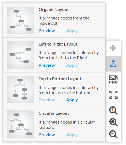Preview the Organic Layout
The width and height of the screenshot is (126, 145).
pyautogui.click(x=47, y=31)
